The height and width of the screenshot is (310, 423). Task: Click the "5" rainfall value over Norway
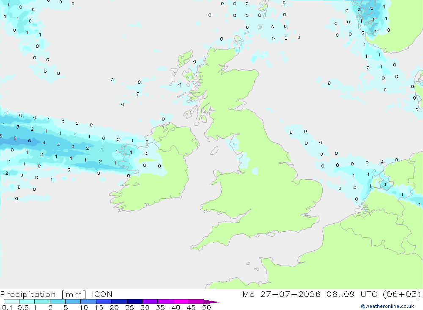tap(372, 8)
